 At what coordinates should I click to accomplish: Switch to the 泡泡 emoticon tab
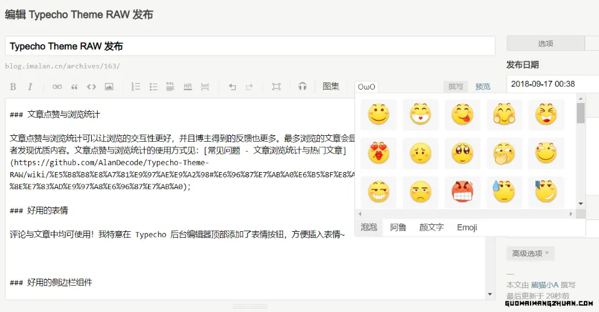tap(369, 228)
